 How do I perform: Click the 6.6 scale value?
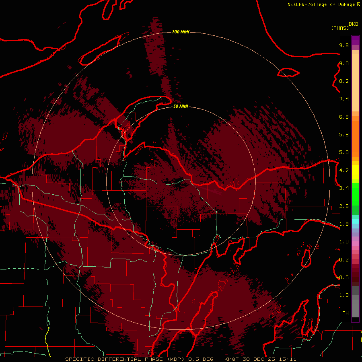coord(344,117)
